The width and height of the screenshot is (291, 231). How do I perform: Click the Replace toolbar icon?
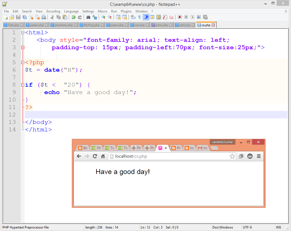click(95, 17)
